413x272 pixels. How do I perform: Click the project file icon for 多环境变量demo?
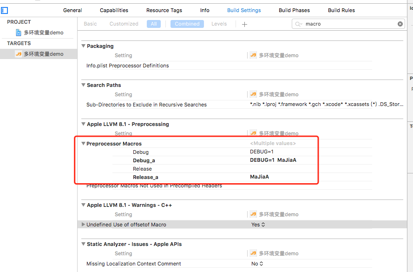pos(19,33)
